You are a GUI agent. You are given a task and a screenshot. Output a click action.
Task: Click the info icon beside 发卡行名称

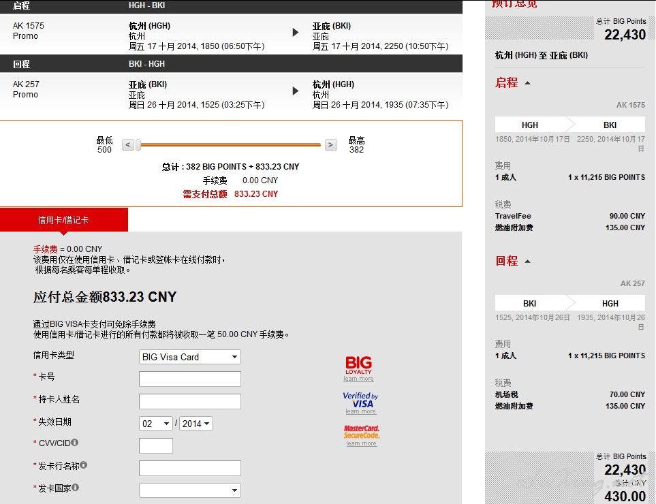83,464
